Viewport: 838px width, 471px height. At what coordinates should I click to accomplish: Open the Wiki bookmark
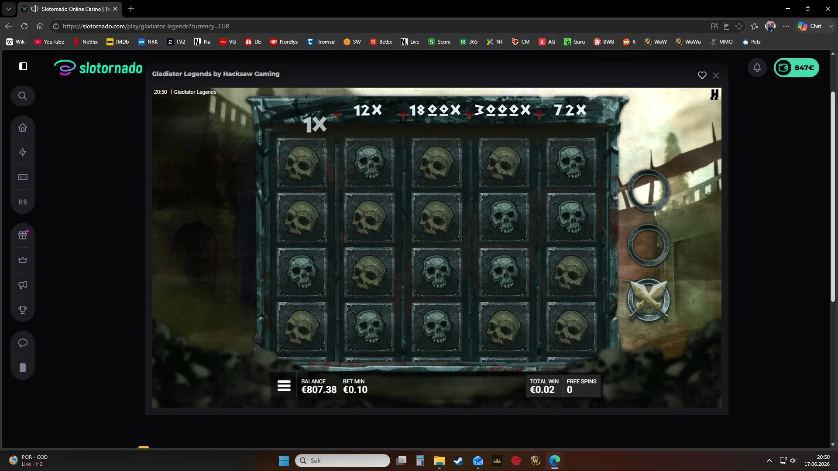coord(16,42)
